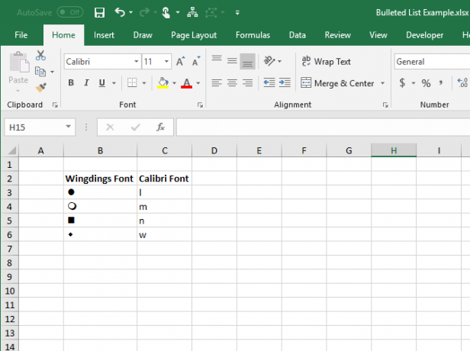Click the Touch/Mouse Mode hand icon

166,12
